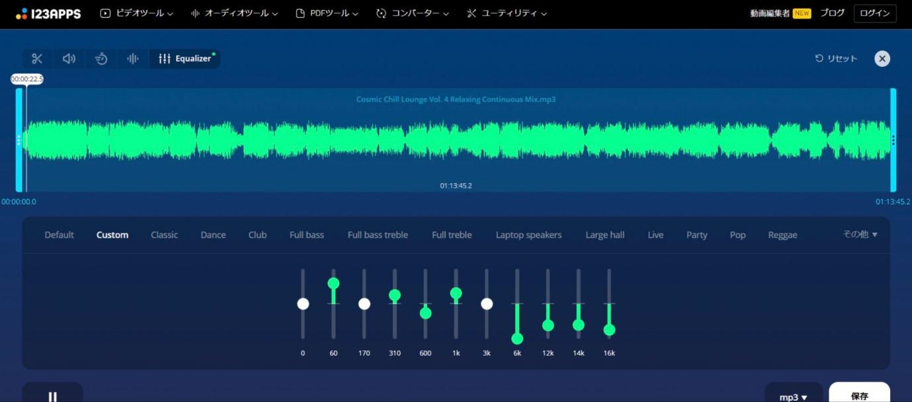Select the Party preset
This screenshot has width=912, height=402.
click(696, 235)
